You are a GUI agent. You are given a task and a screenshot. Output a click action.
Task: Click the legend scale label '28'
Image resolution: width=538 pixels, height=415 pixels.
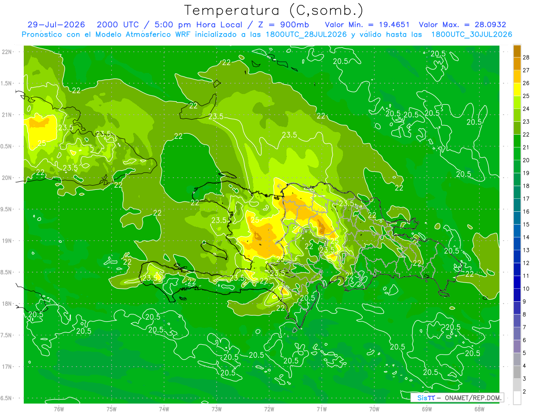(527, 57)
